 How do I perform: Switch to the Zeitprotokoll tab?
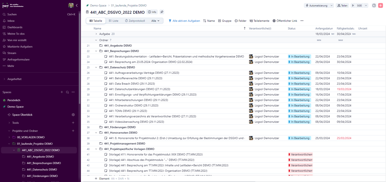coord(135,21)
